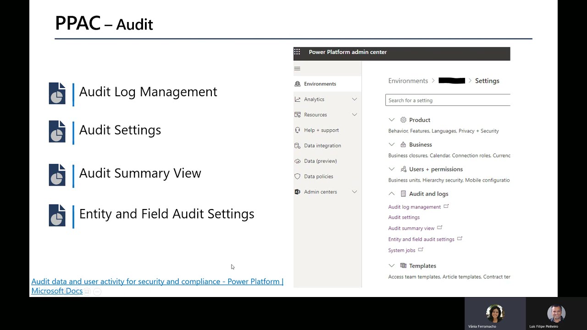Click the Product section heading
This screenshot has height=330, width=587.
coord(420,120)
